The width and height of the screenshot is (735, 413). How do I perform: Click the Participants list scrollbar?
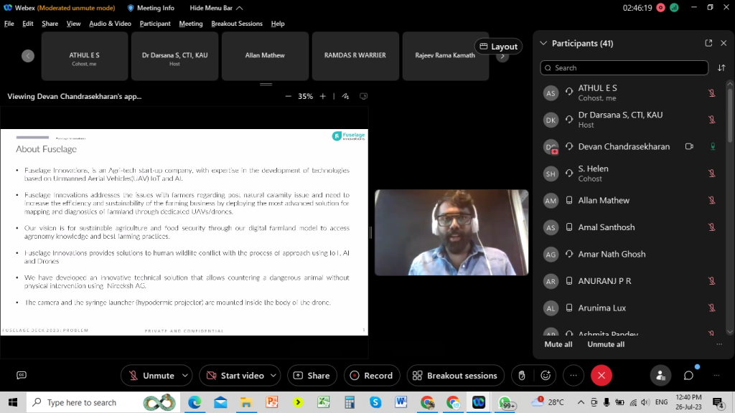[x=729, y=115]
